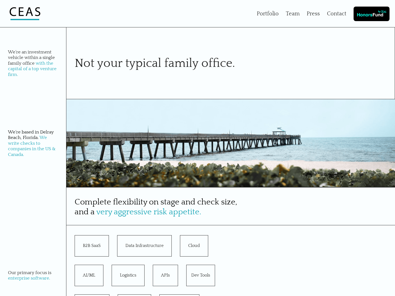The width and height of the screenshot is (395, 296).
Task: Open the Press page
Action: 313,14
